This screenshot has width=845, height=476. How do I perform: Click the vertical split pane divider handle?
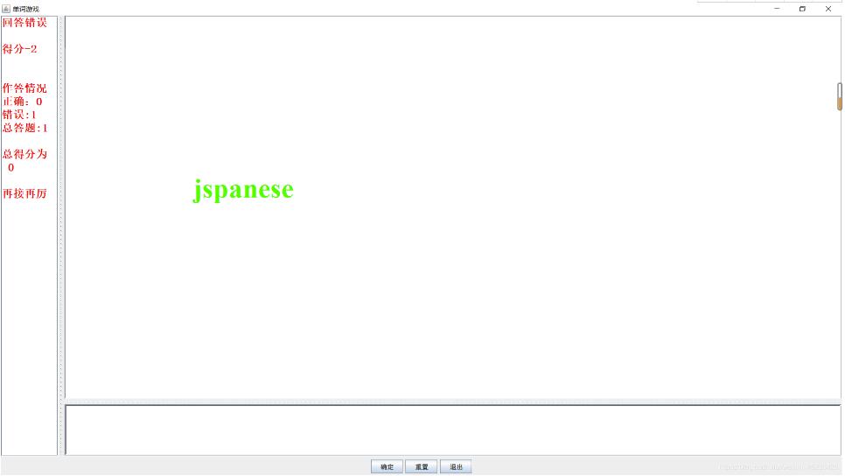coord(61,235)
